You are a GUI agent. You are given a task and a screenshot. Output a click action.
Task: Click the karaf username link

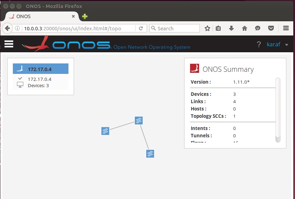(x=273, y=45)
